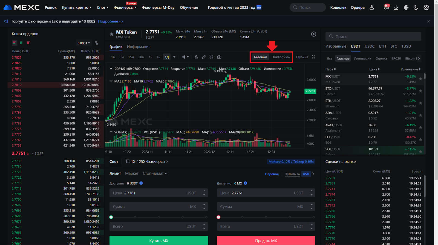The height and width of the screenshot is (245, 438).
Task: Collapse the VOL(MX) indicator legend chevron
Action: (x=111, y=132)
